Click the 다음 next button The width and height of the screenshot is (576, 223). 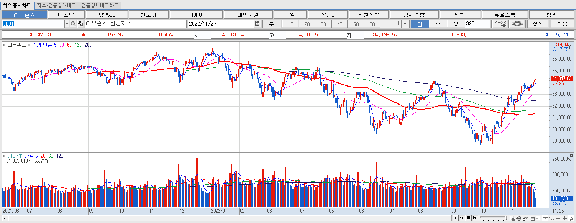point(562,24)
